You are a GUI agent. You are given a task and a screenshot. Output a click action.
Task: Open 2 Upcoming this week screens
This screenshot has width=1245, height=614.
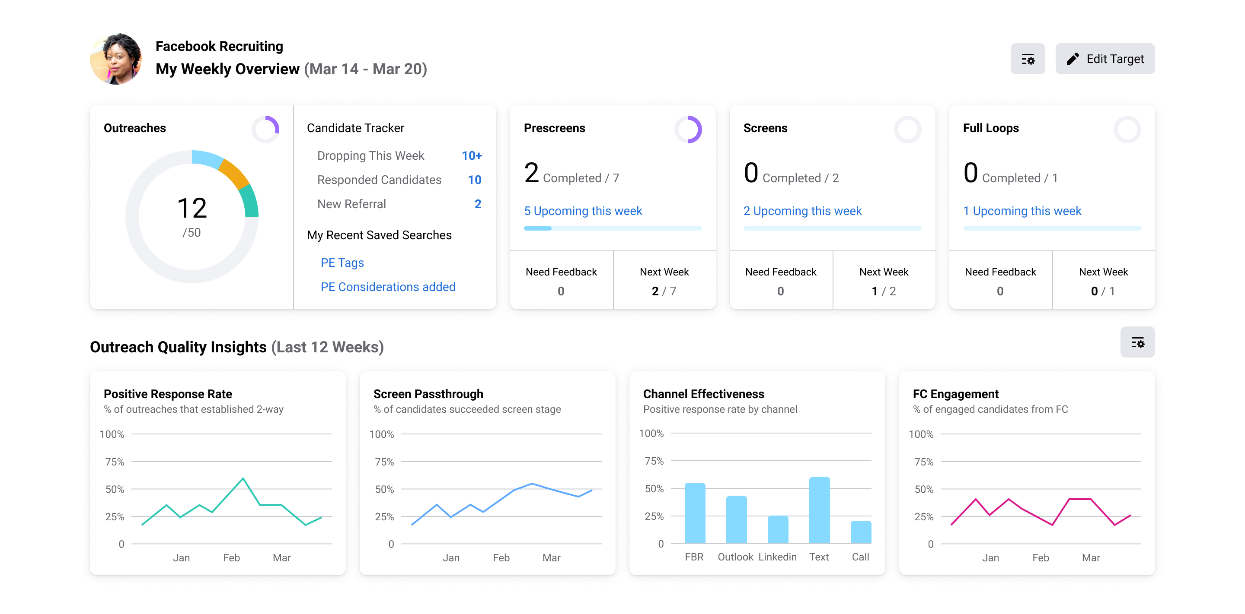coord(802,211)
